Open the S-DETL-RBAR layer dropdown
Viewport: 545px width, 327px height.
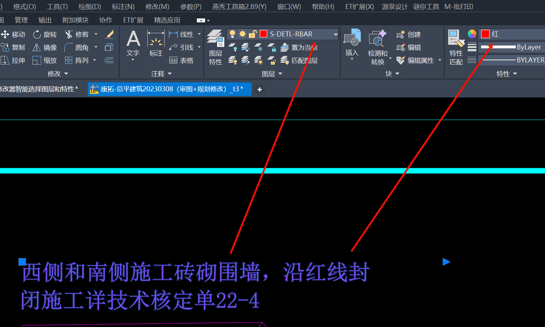click(336, 34)
